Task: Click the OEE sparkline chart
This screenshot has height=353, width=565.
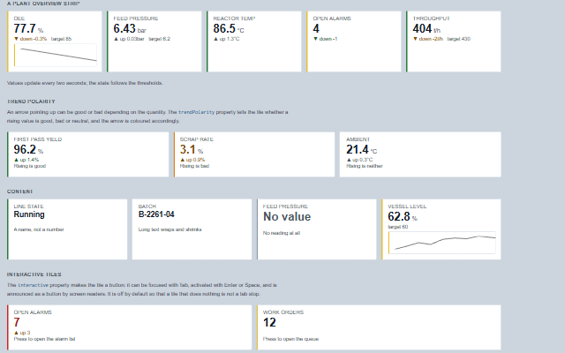Action: pos(55,55)
